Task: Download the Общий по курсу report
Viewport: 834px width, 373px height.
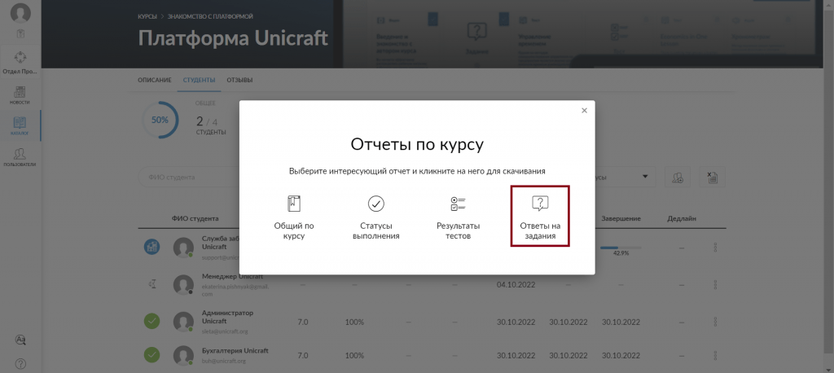Action: coord(293,216)
